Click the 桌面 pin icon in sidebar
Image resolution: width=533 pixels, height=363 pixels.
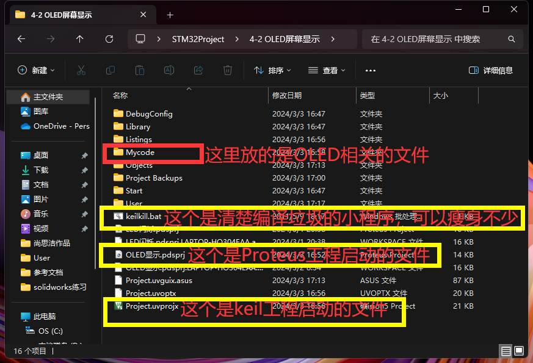tap(84, 155)
